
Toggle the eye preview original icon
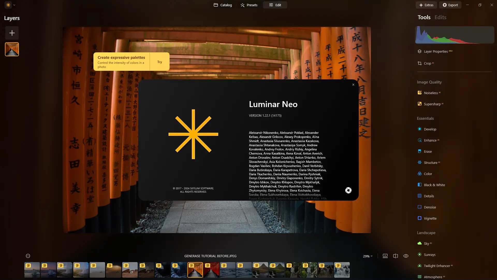tap(406, 256)
